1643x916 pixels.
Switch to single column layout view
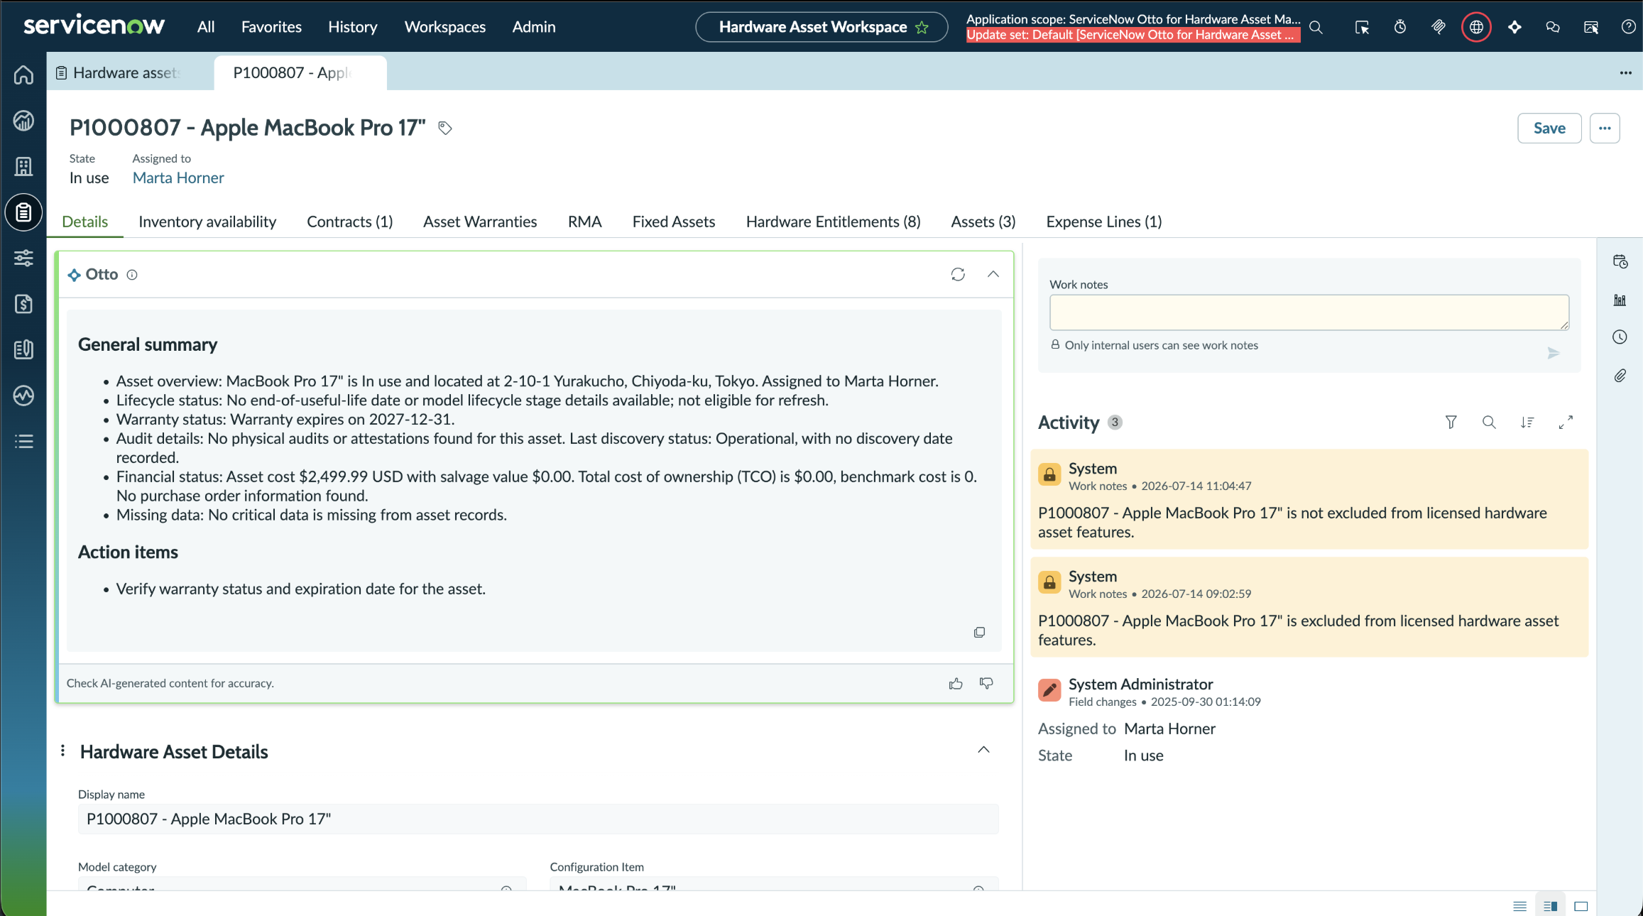click(x=1519, y=907)
